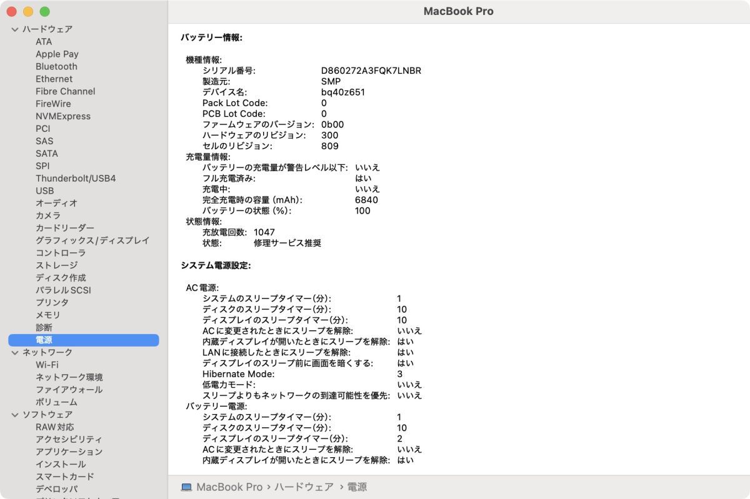Open the SATA entry
750x499 pixels.
47,154
